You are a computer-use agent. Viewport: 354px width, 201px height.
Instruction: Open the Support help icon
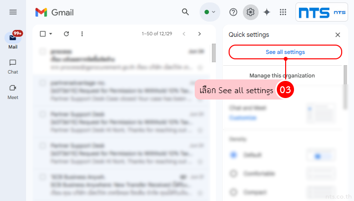coord(234,12)
